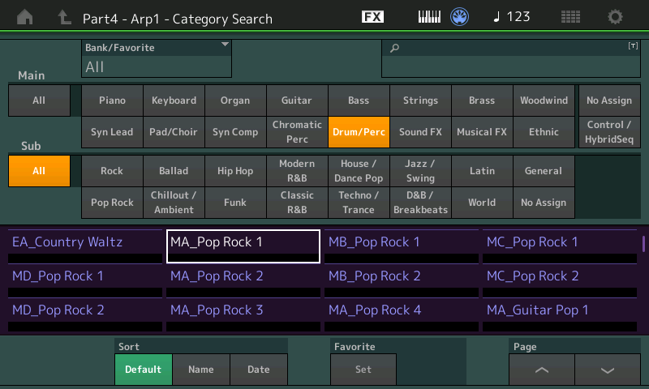Screen dimensions: 649x389
Task: Click the search text field
Action: [510, 59]
